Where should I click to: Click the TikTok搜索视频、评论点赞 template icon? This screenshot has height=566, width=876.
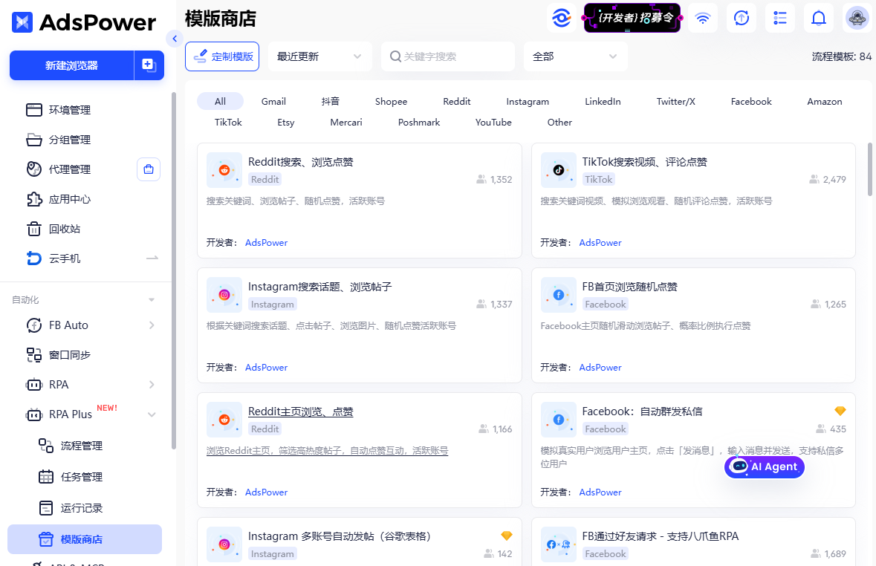(559, 170)
